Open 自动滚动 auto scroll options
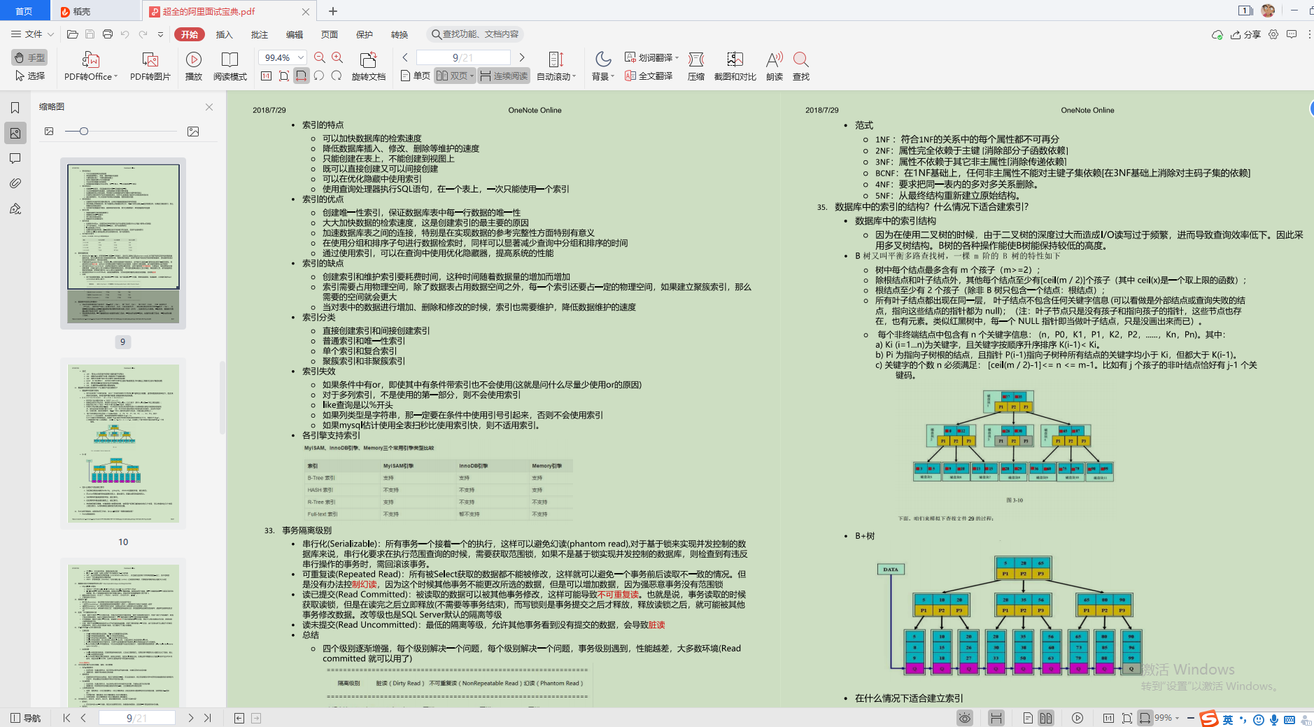Screen dimensions: 1314x727 pos(556,66)
